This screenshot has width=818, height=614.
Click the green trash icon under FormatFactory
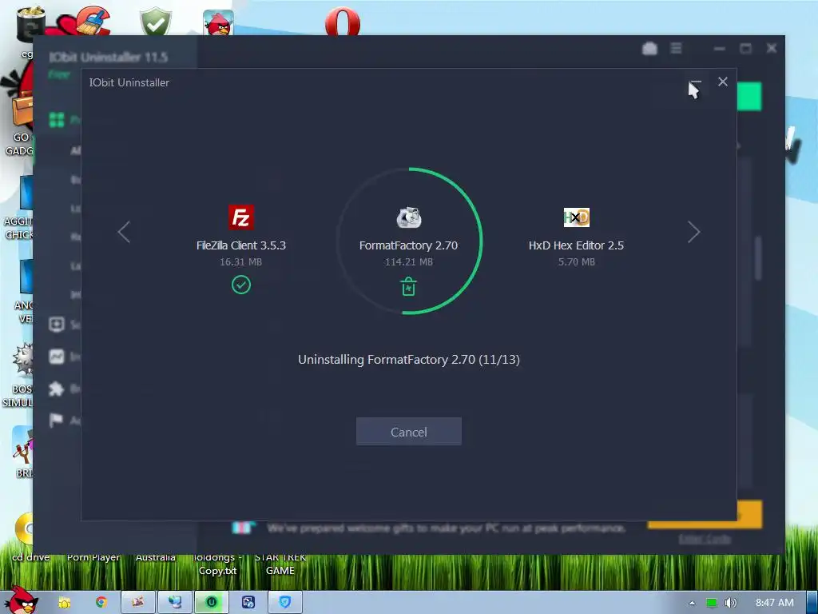click(x=408, y=287)
